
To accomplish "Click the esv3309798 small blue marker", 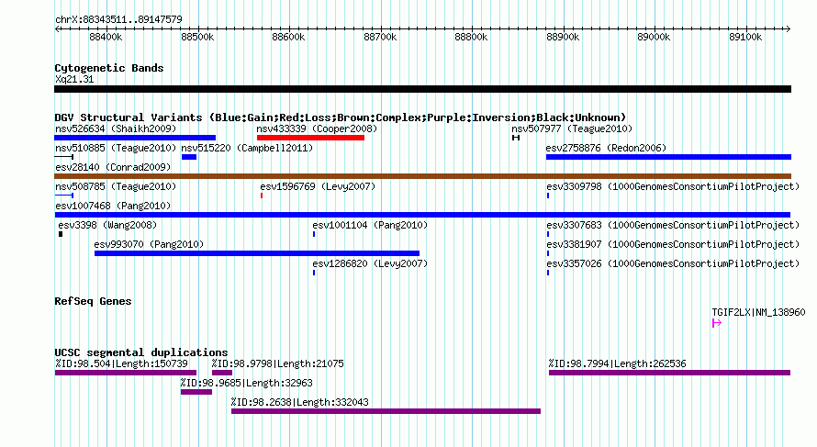I will pyautogui.click(x=548, y=196).
